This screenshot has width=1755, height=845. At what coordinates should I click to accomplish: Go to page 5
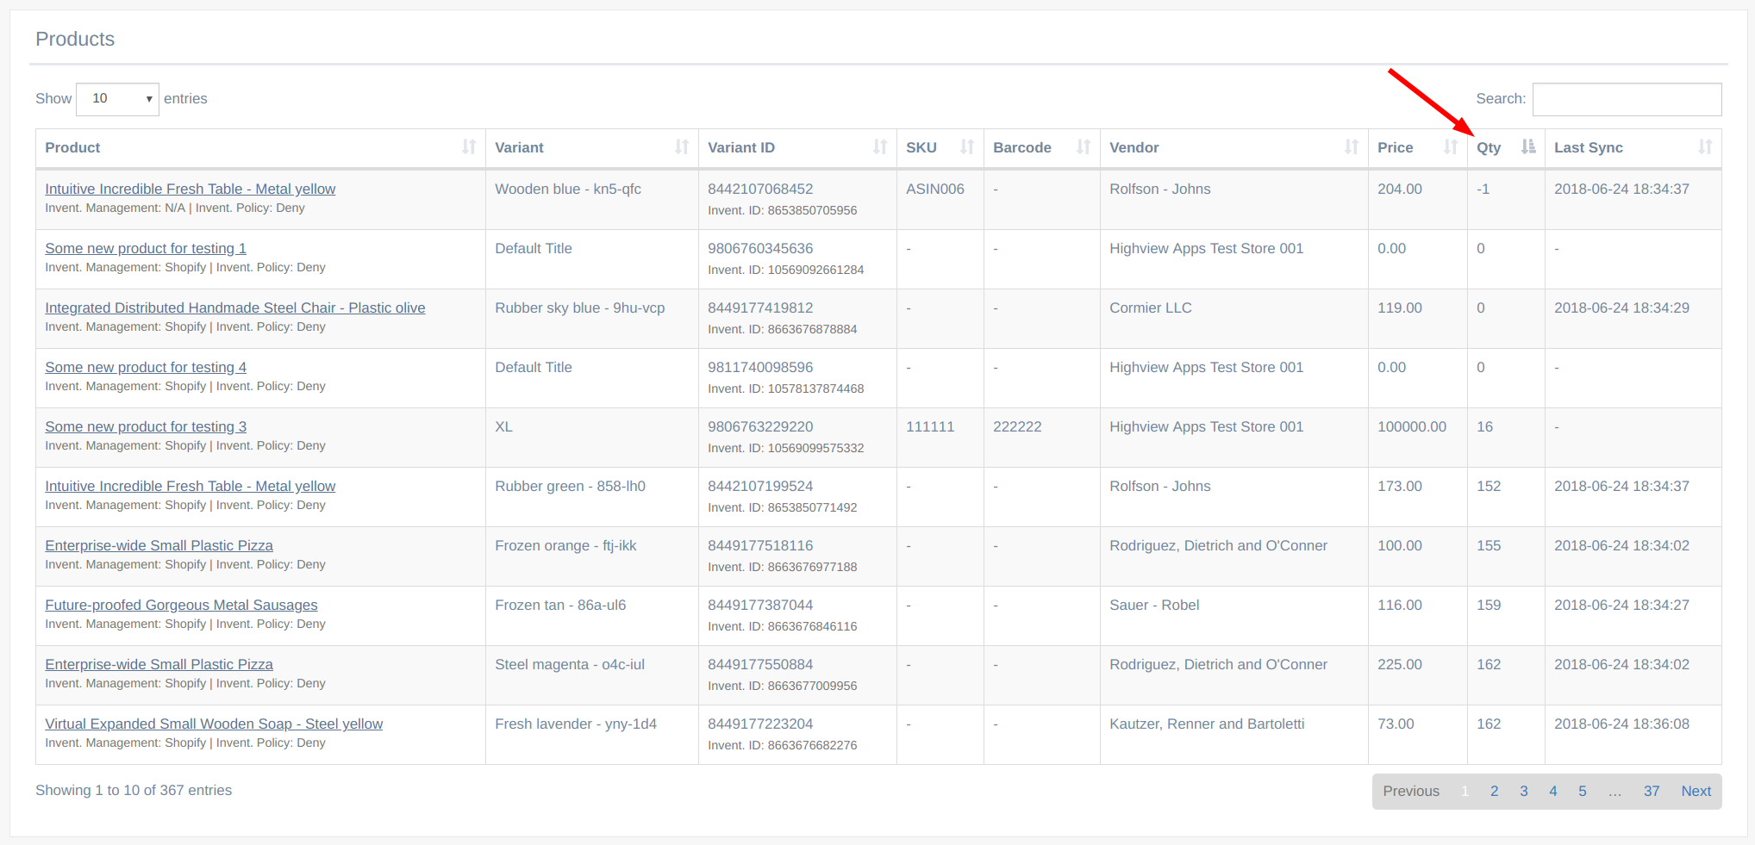tap(1582, 791)
